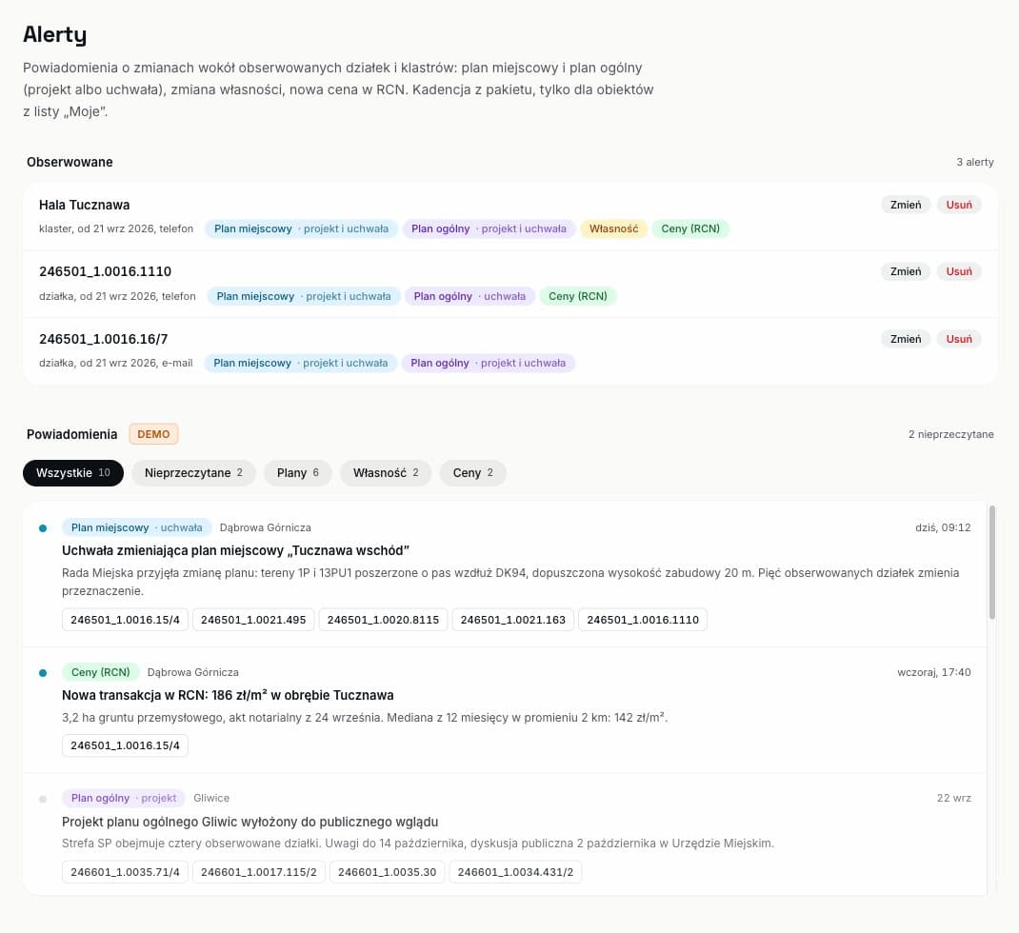Screen dimensions: 1019x933
Task: Open the Hala Tucznawa observed item
Action: click(x=85, y=206)
